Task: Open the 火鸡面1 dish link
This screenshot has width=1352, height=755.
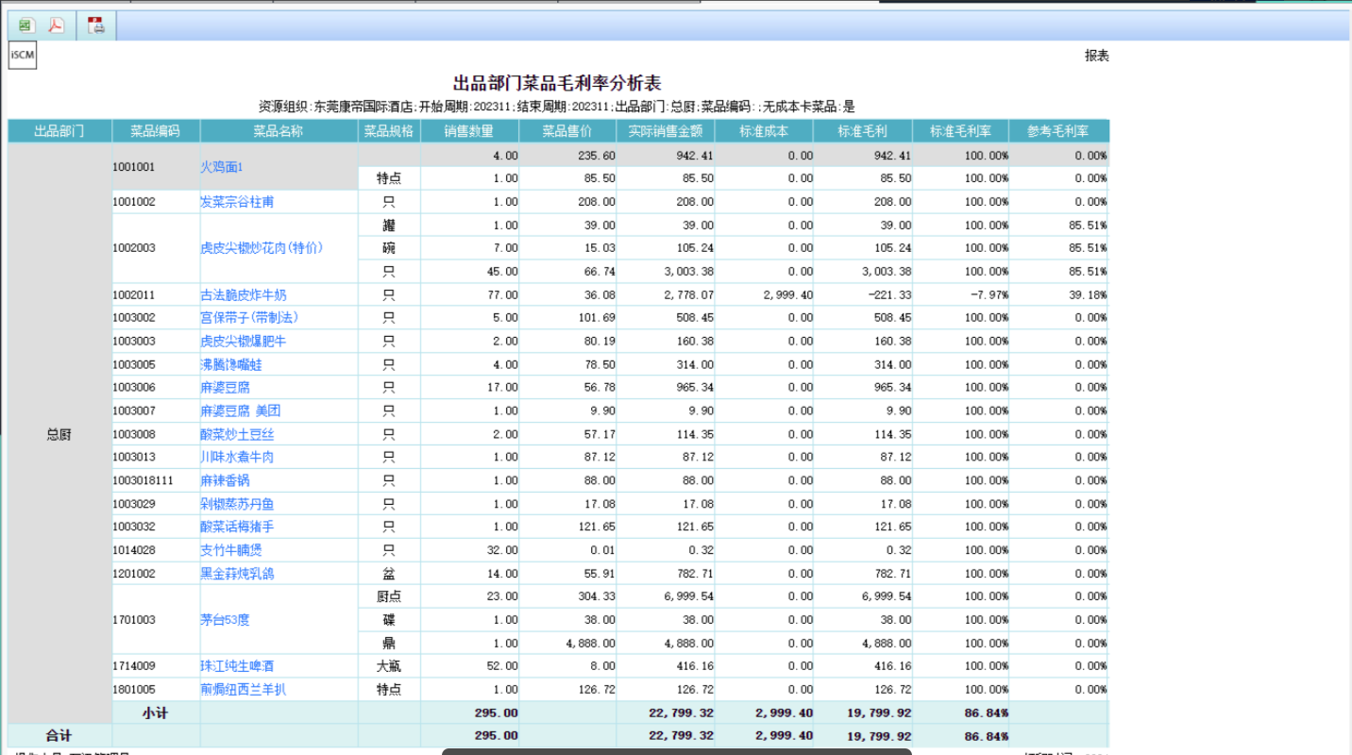Action: click(x=221, y=167)
